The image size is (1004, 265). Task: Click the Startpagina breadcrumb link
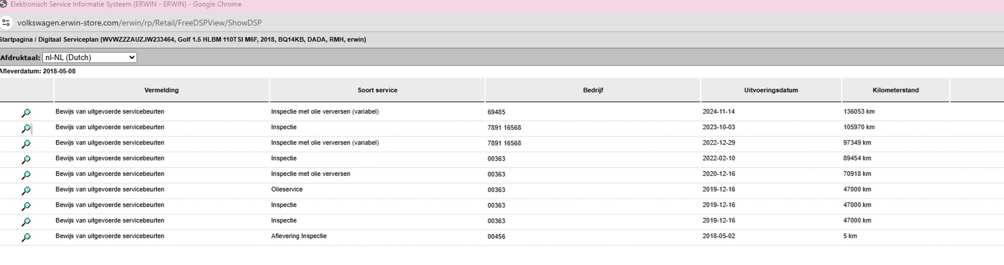coord(16,39)
